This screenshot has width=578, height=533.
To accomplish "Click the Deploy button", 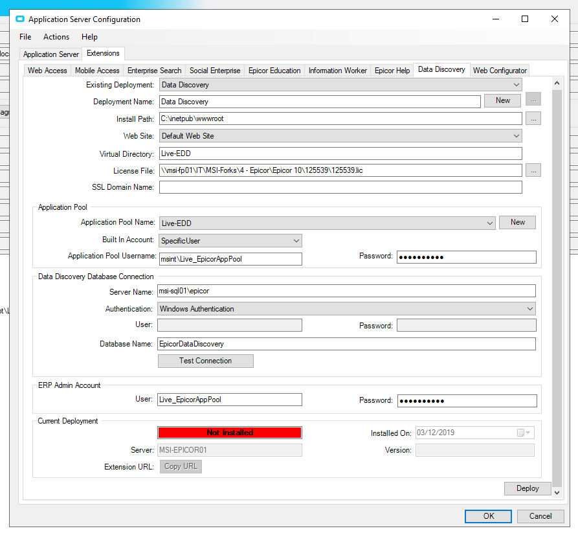I will tap(528, 488).
